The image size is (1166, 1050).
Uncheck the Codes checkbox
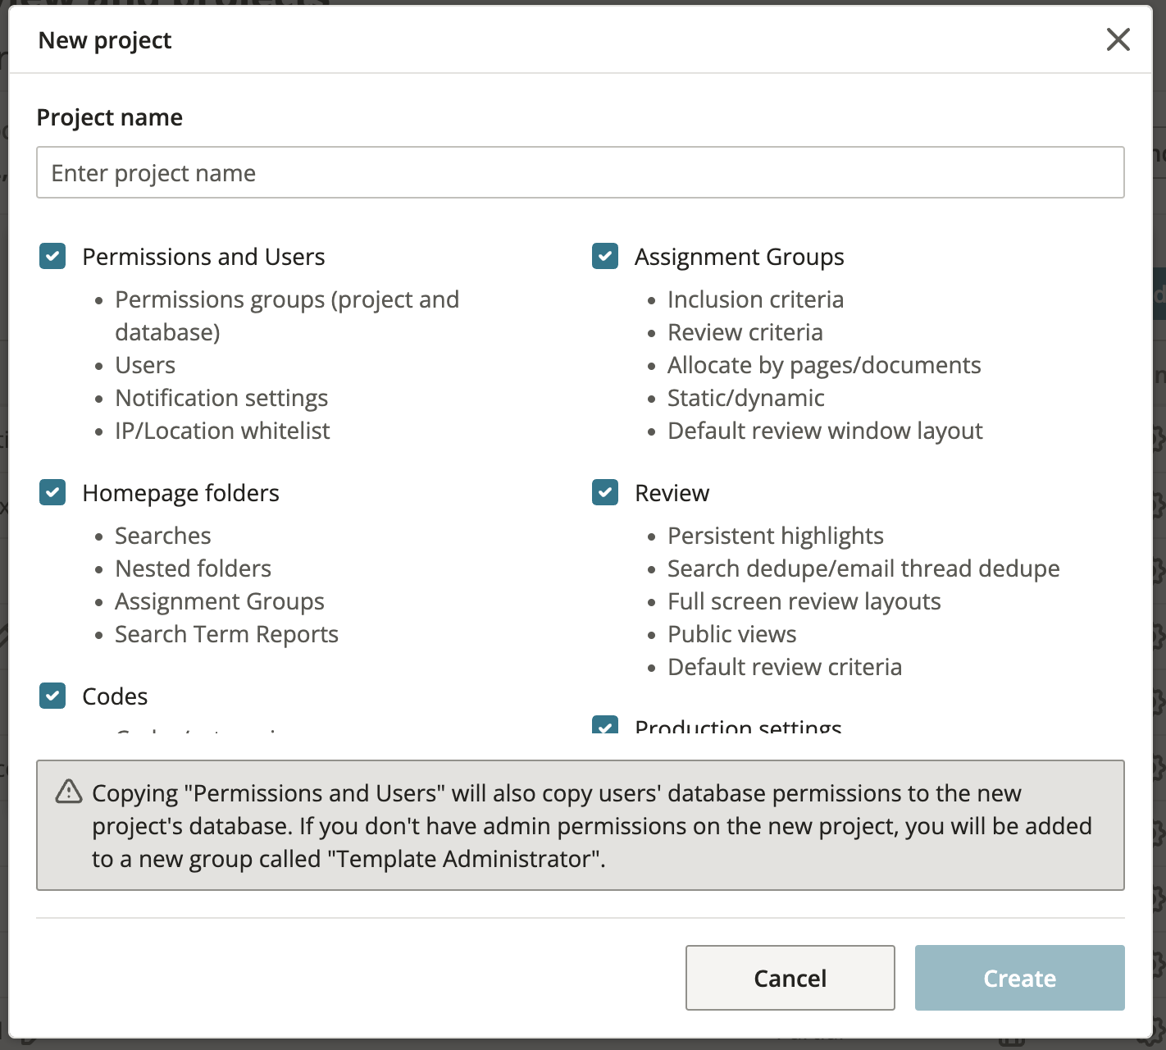pos(52,696)
